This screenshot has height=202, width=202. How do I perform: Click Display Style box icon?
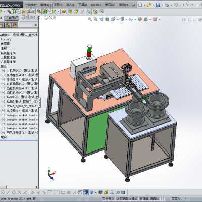121,19
